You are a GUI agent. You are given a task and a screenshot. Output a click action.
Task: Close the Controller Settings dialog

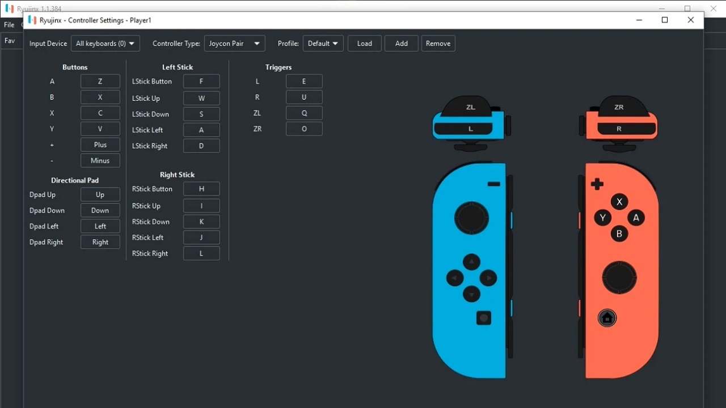690,20
